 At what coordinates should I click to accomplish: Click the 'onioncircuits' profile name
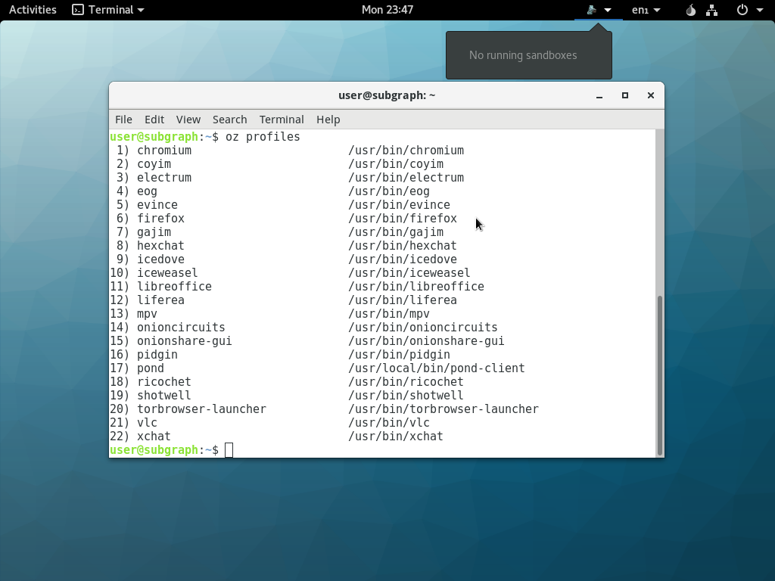click(x=181, y=328)
